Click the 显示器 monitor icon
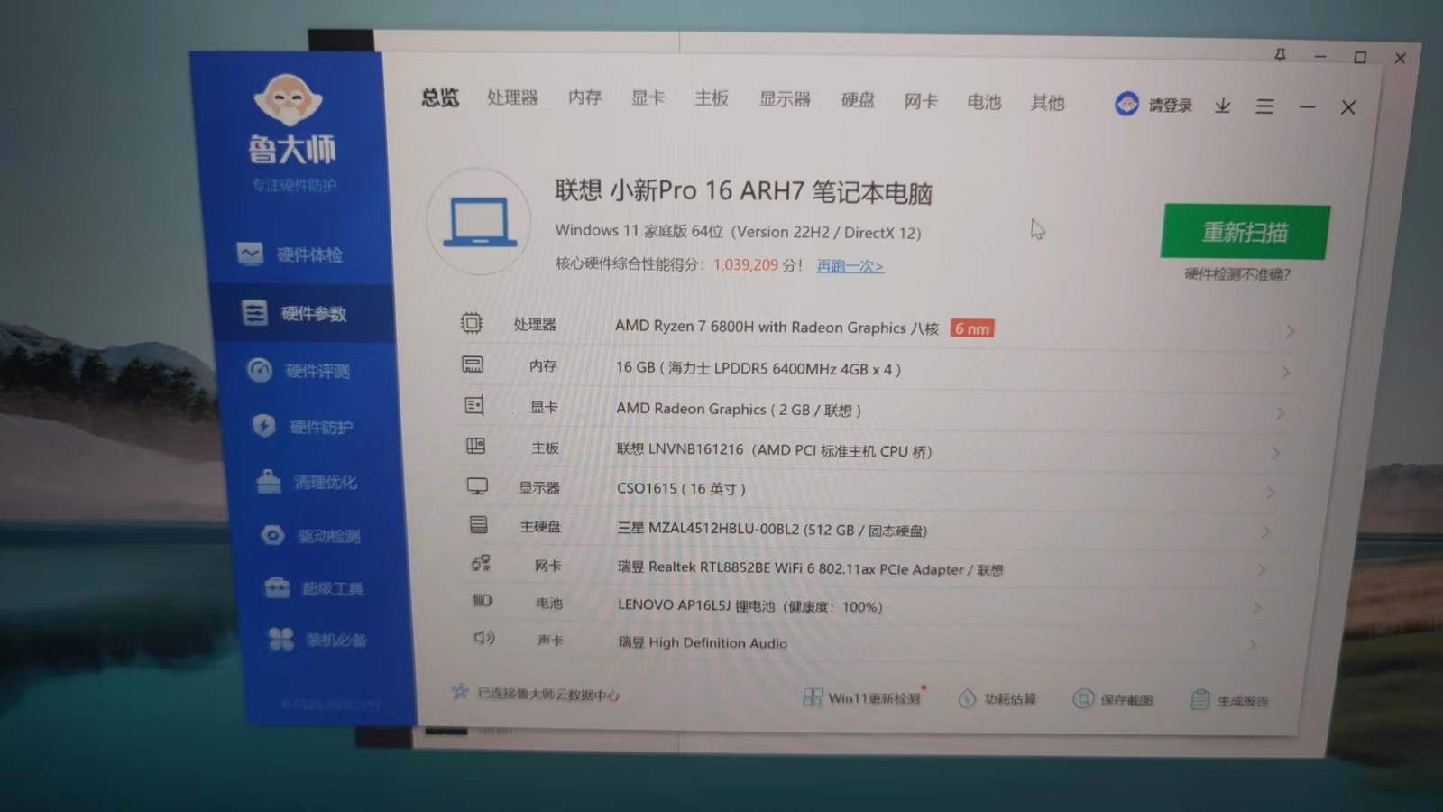 point(477,486)
